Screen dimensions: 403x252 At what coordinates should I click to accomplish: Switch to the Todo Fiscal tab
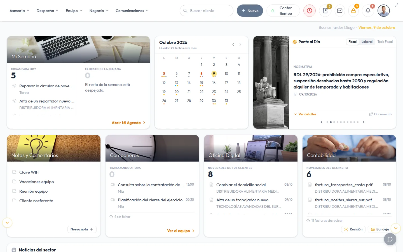click(385, 42)
